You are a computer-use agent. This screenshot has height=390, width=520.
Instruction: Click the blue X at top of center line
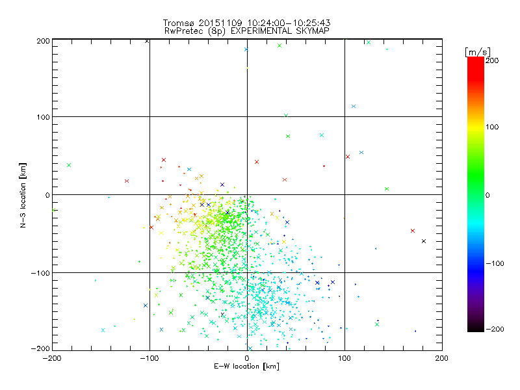(246, 49)
